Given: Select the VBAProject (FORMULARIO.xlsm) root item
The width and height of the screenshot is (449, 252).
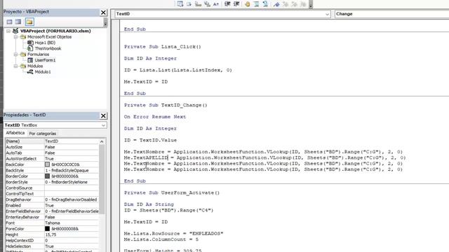Looking at the screenshot, I should (x=55, y=31).
